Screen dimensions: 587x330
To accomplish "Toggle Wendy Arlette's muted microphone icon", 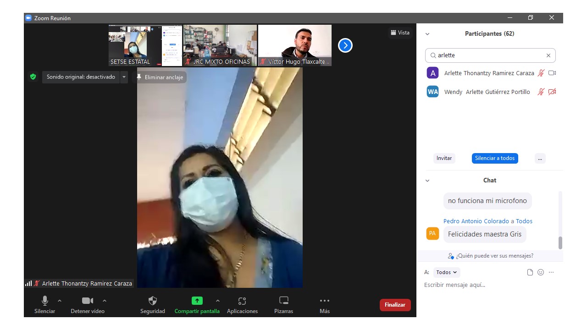I will (x=541, y=92).
